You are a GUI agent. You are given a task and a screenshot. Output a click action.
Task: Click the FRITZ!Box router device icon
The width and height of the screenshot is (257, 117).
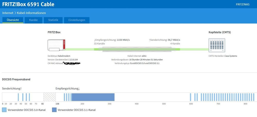[56, 45]
